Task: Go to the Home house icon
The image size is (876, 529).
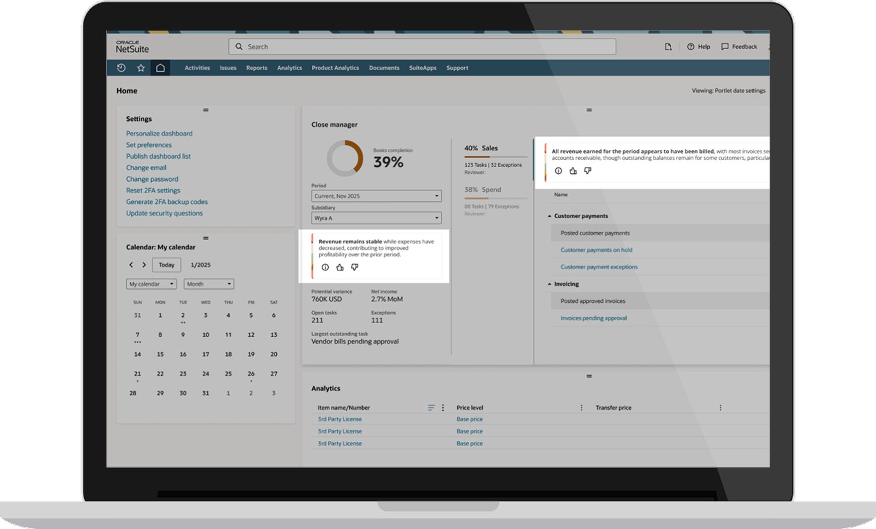Action: (x=160, y=68)
